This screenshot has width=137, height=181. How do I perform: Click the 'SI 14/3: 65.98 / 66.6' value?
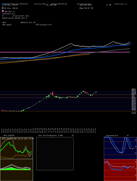(x=21, y=16)
